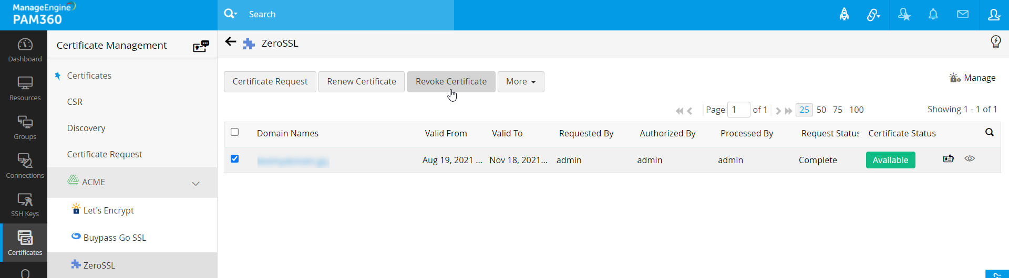Screen dimensions: 1009x278
Task: Click the Renew Certificate button
Action: [362, 82]
